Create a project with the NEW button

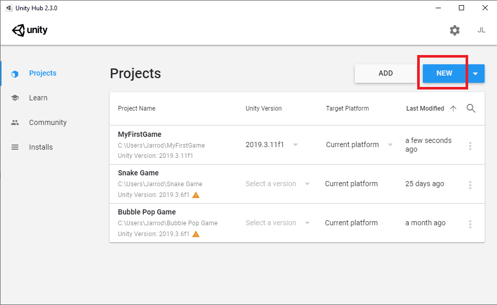click(444, 74)
